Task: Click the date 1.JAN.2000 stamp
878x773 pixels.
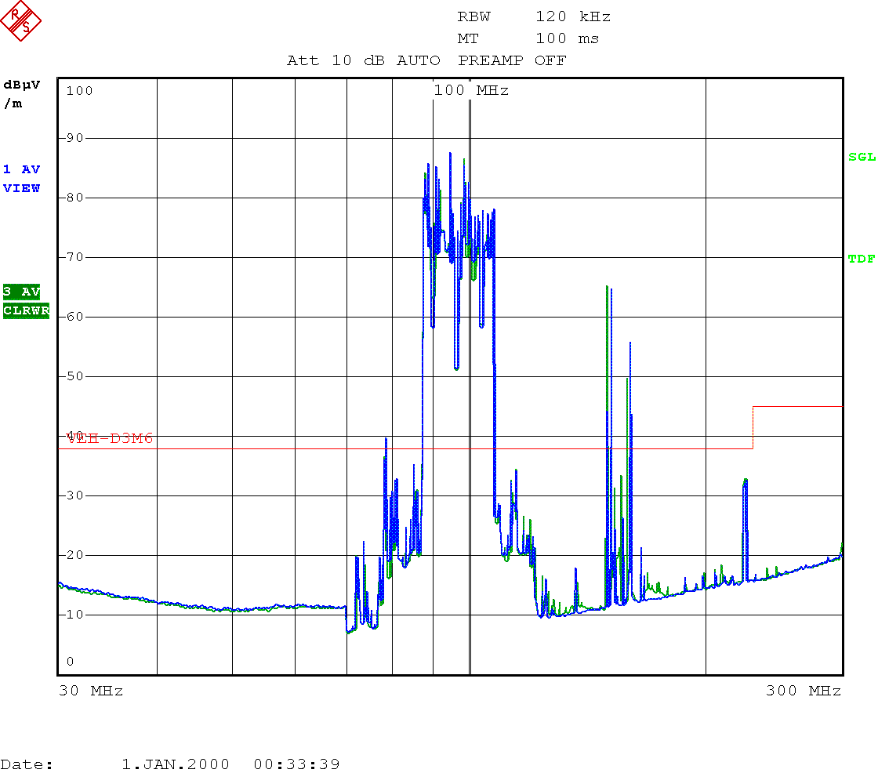Action: [176, 764]
